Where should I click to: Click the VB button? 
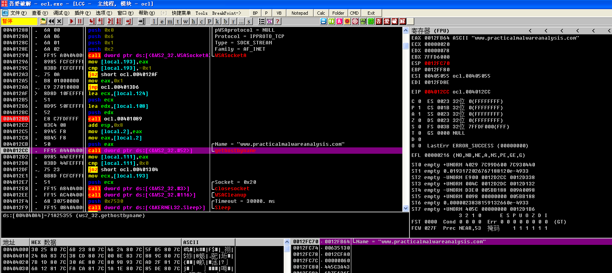click(x=279, y=13)
